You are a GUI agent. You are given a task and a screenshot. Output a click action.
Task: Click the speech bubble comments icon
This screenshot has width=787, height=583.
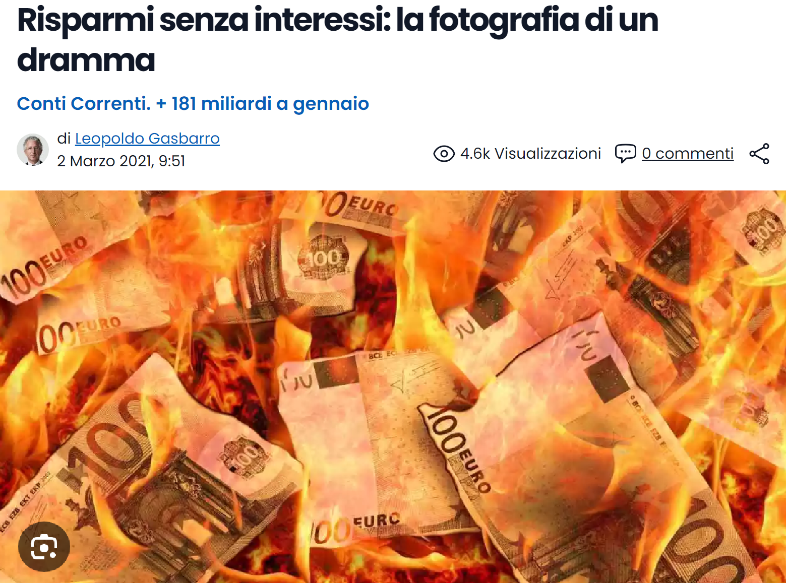[625, 153]
